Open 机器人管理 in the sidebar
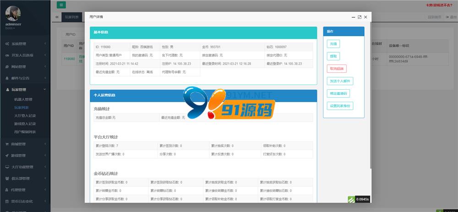The height and width of the screenshot is (212, 458). tap(23, 99)
